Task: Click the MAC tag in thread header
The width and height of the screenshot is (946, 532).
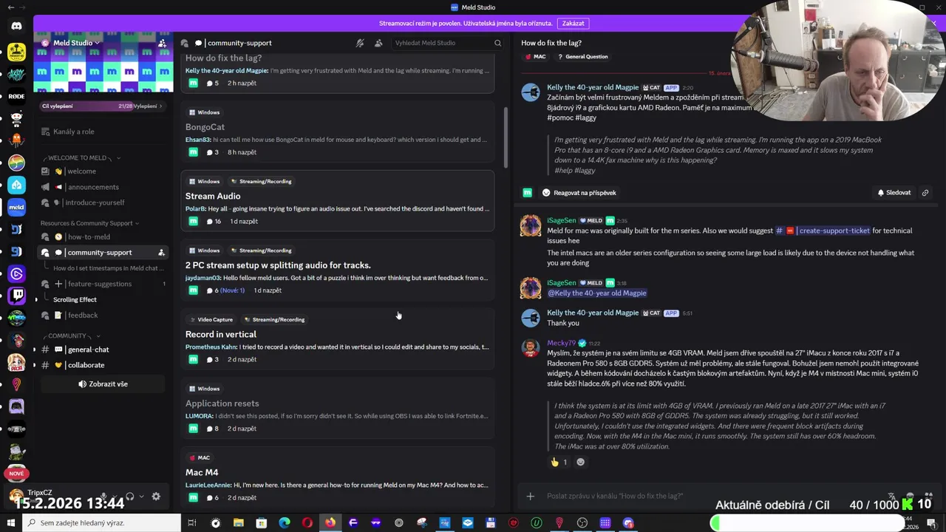Action: tap(535, 56)
